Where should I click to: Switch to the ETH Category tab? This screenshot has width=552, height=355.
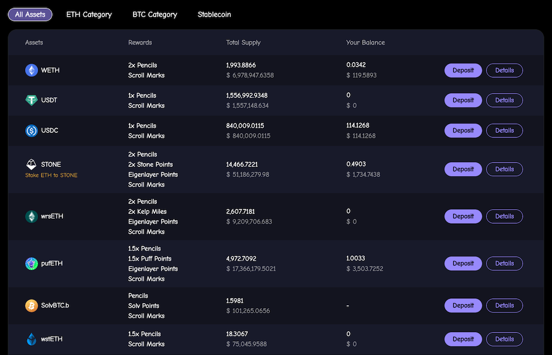click(x=89, y=14)
